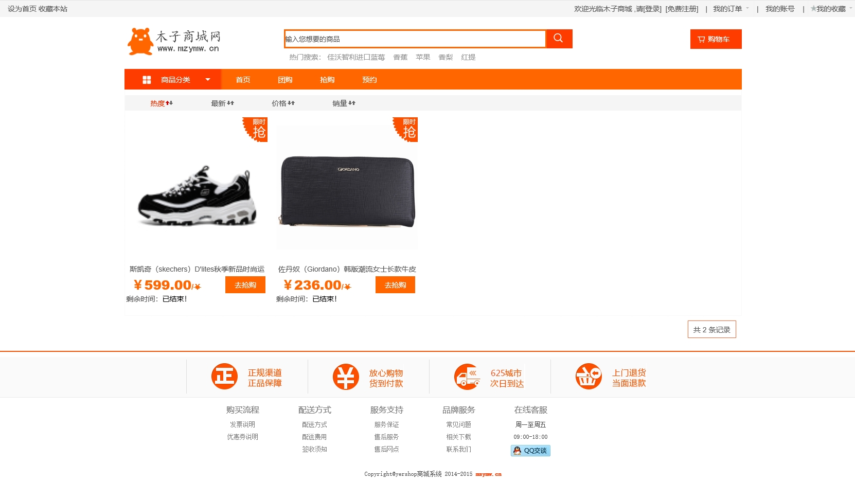Click 设为首页 link

22,9
